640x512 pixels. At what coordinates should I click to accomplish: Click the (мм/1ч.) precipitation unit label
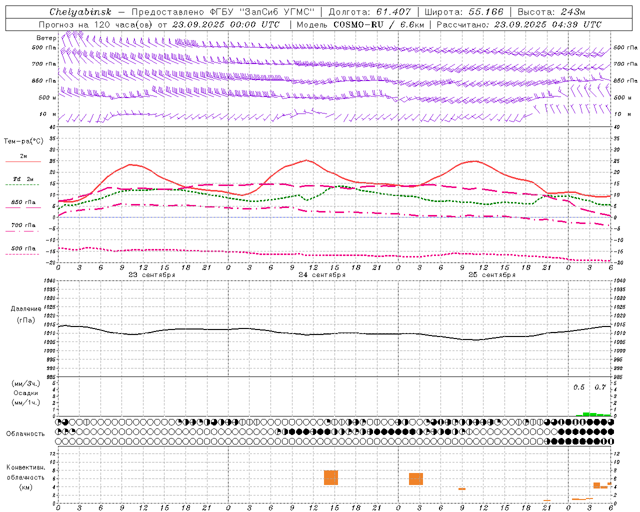tap(26, 402)
